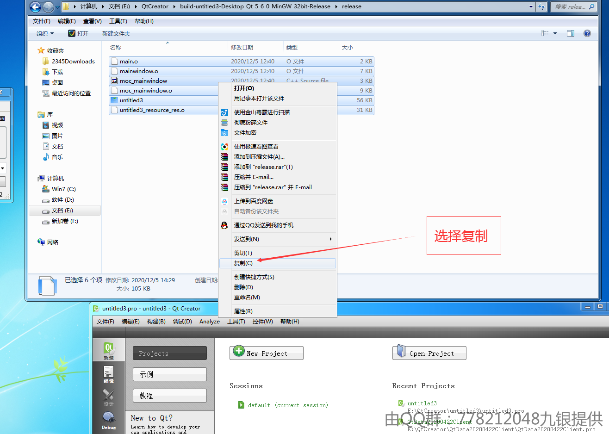Screen dimensions: 609x434
Task: Open 2345Downloads in favorites
Action: point(68,62)
